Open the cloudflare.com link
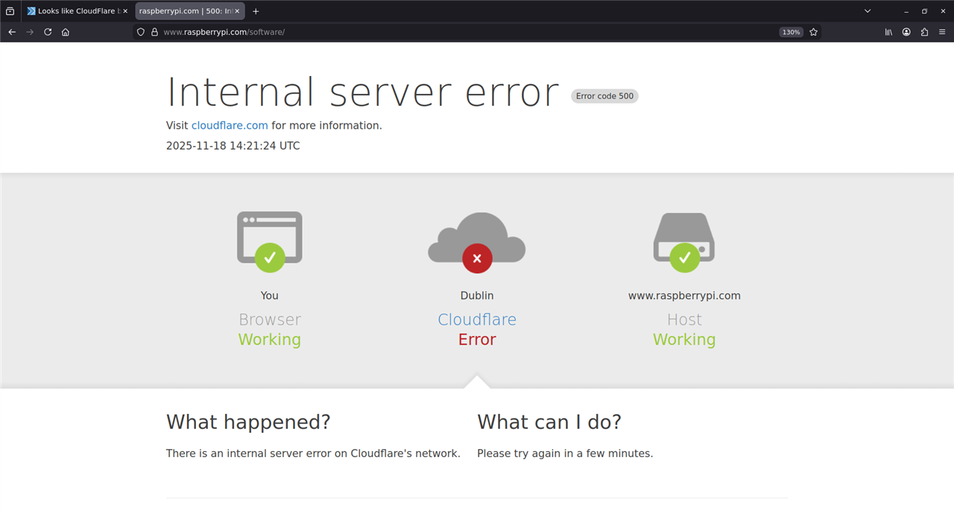The image size is (954, 516). (230, 125)
